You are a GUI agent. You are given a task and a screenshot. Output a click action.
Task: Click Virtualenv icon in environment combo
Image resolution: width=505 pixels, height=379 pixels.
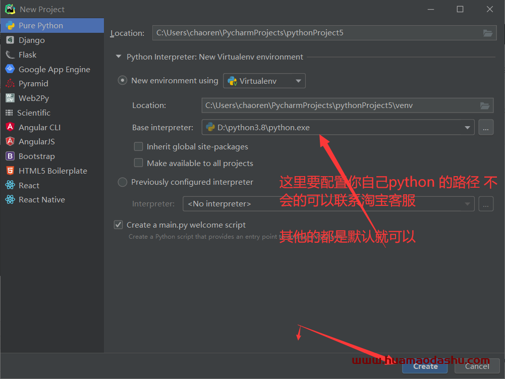click(x=232, y=81)
